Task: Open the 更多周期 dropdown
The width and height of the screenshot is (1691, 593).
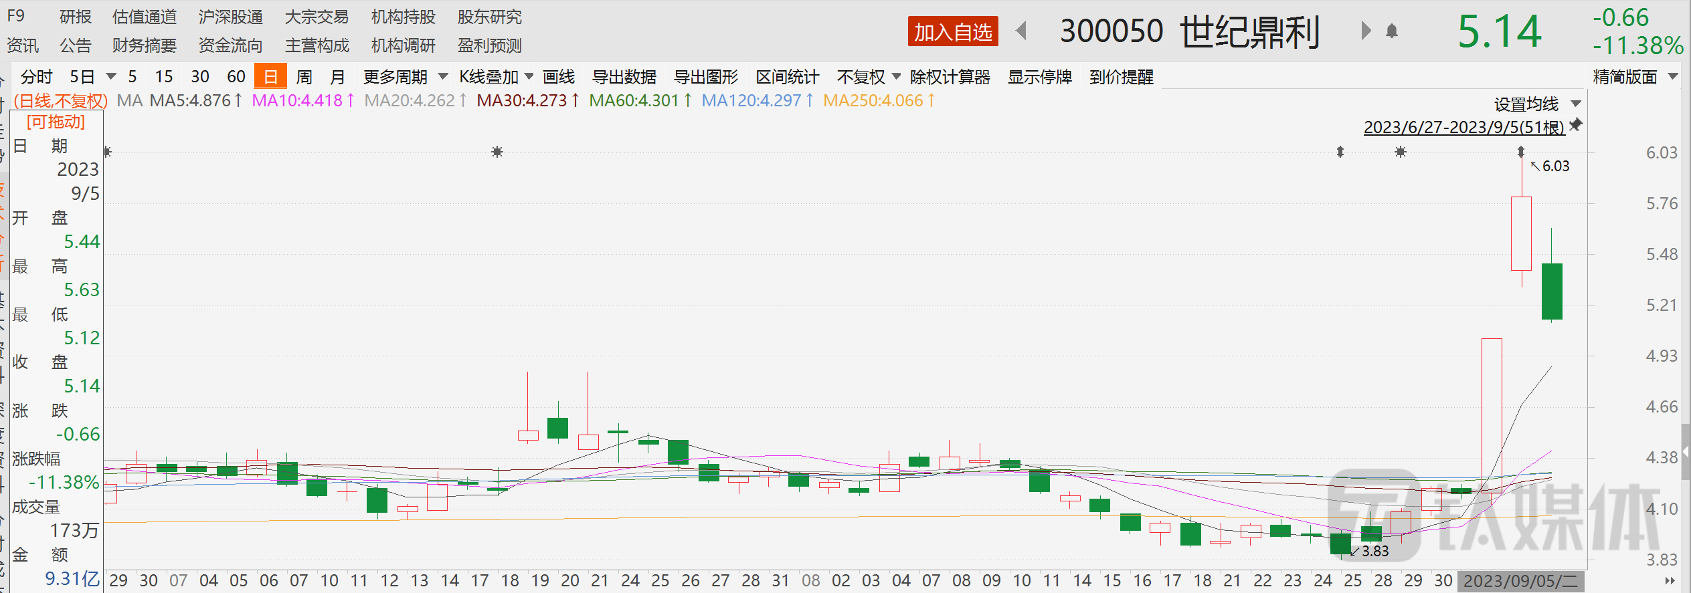Action: pyautogui.click(x=404, y=77)
